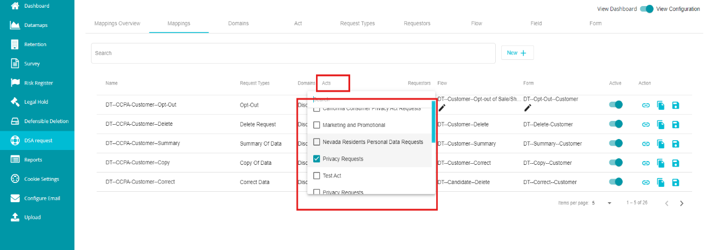The height and width of the screenshot is (250, 707).
Task: Check the Test Act option
Action: pos(317,176)
